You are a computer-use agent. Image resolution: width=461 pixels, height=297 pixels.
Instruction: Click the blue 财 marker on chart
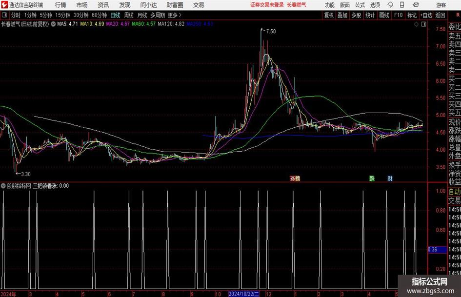[390, 178]
